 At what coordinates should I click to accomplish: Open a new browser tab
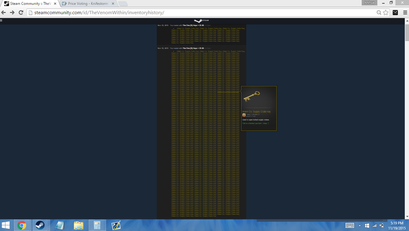(123, 4)
